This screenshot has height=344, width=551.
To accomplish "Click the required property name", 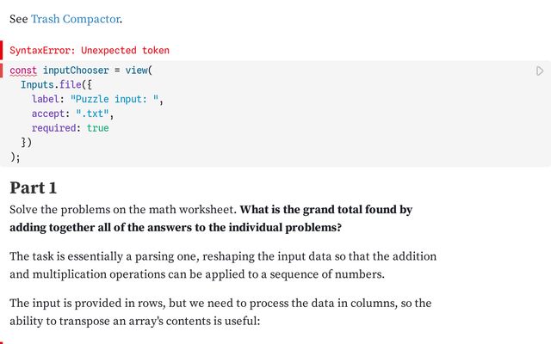I will point(53,128).
